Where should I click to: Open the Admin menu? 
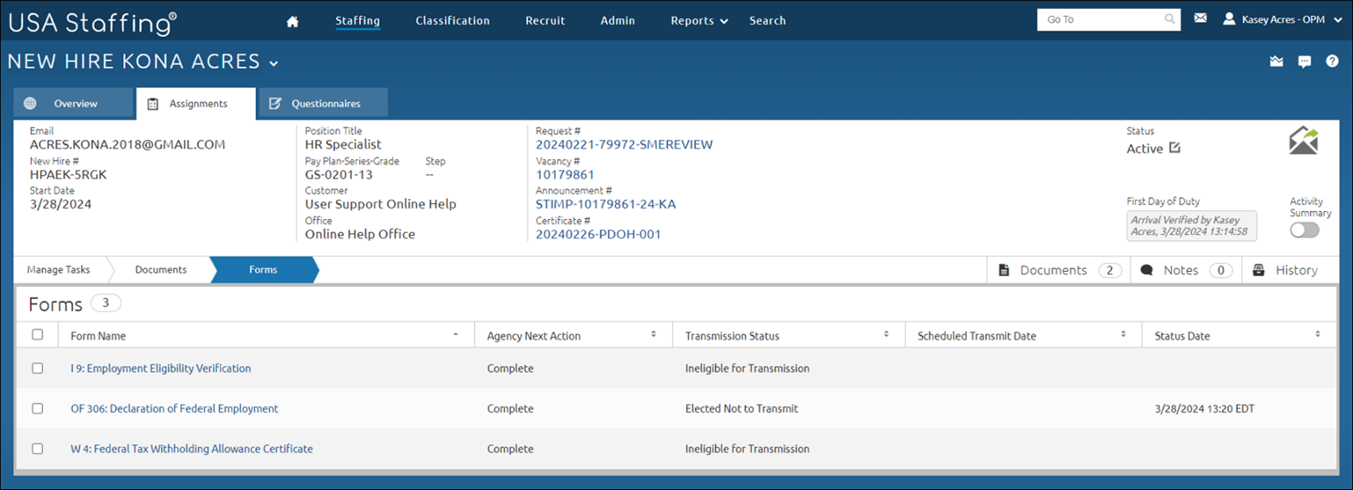618,20
